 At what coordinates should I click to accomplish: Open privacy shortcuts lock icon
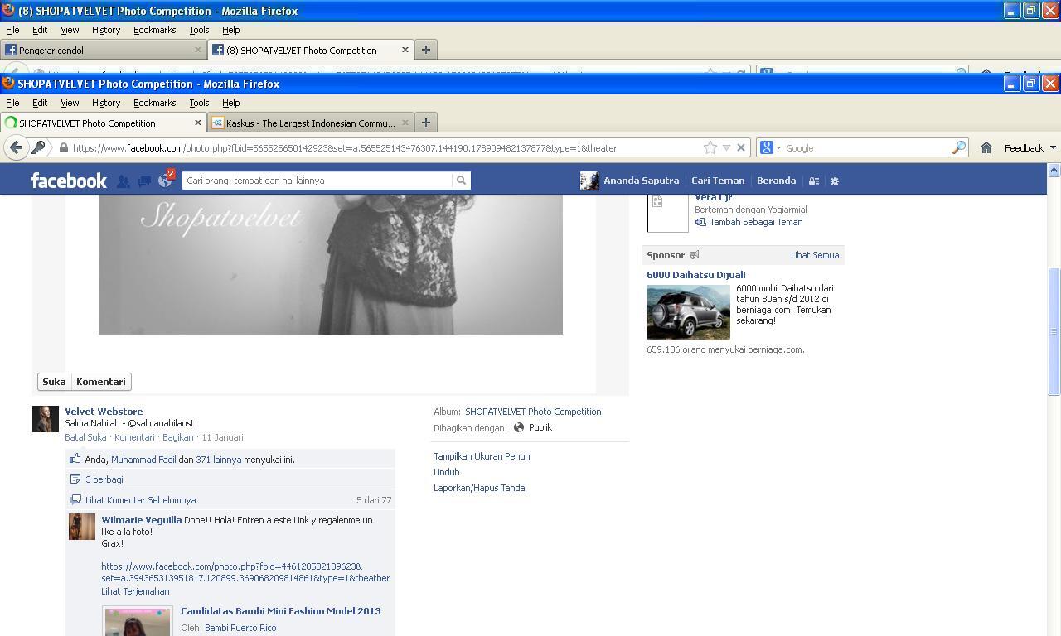pyautogui.click(x=814, y=181)
